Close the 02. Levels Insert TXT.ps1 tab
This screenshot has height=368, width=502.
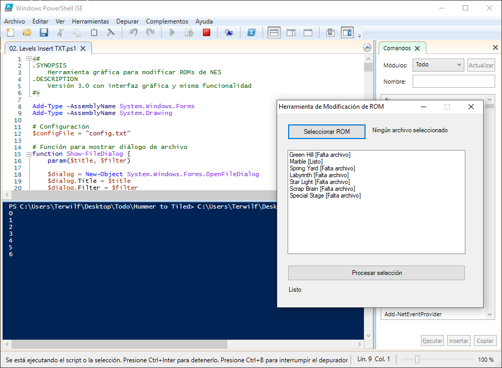pos(83,49)
